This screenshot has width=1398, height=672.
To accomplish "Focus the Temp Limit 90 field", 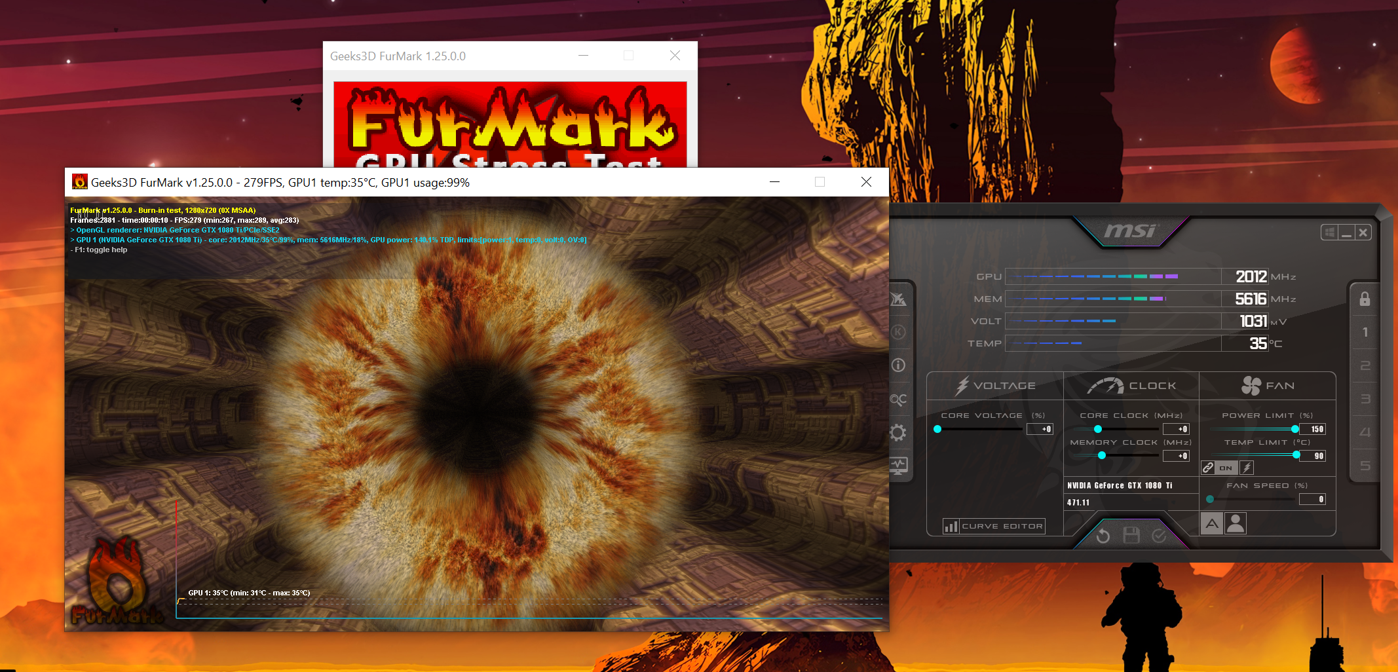I will pyautogui.click(x=1313, y=456).
